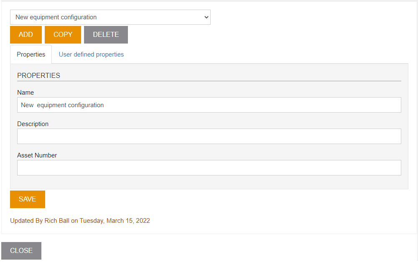Click the date 'Tuesday, March 15, 2022'

point(115,221)
